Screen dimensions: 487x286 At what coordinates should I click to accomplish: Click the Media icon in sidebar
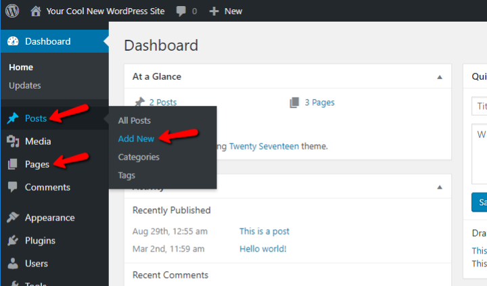coord(13,141)
